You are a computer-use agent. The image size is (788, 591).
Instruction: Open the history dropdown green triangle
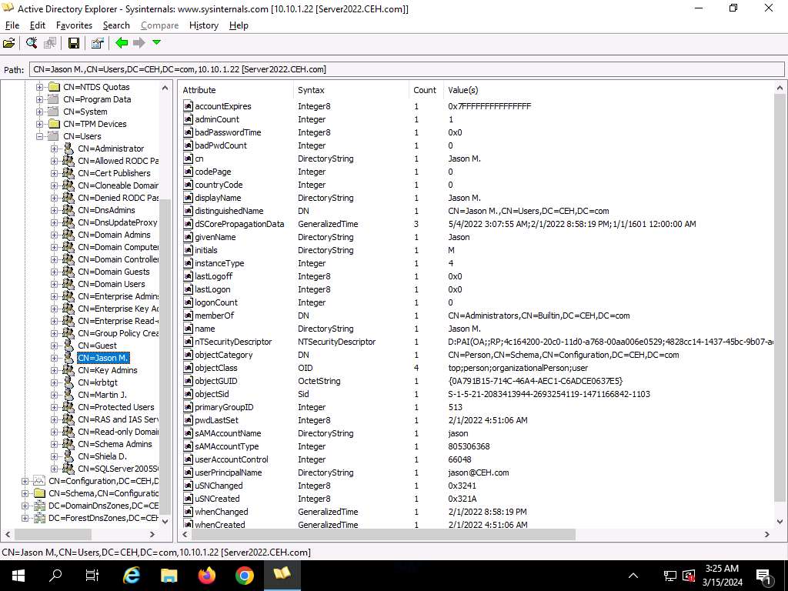(x=156, y=43)
